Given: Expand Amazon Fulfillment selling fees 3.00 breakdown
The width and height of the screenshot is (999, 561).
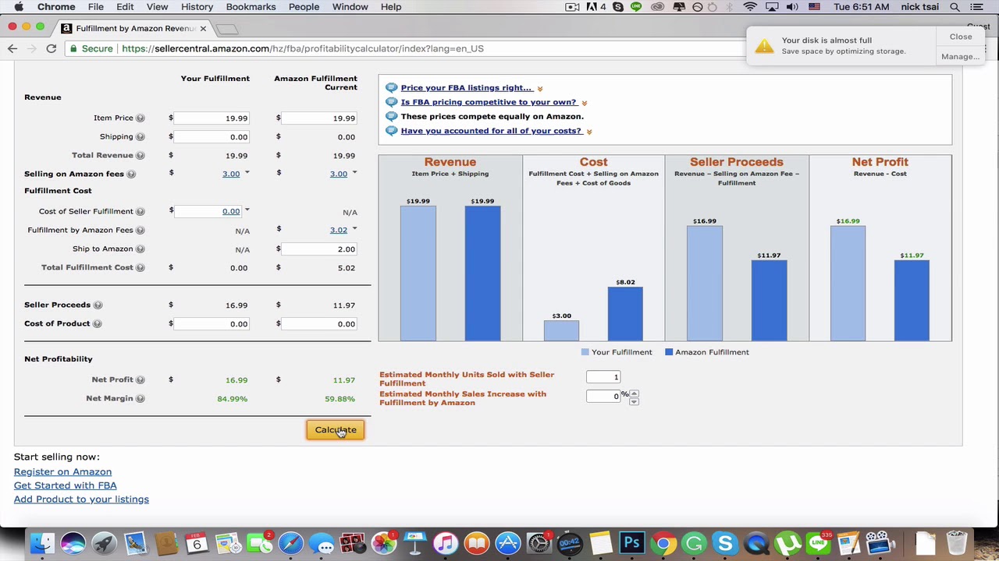Looking at the screenshot, I should [354, 172].
